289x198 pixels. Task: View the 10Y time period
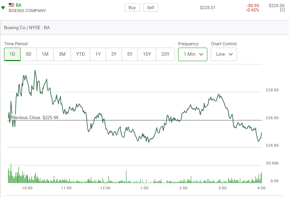(x=147, y=54)
